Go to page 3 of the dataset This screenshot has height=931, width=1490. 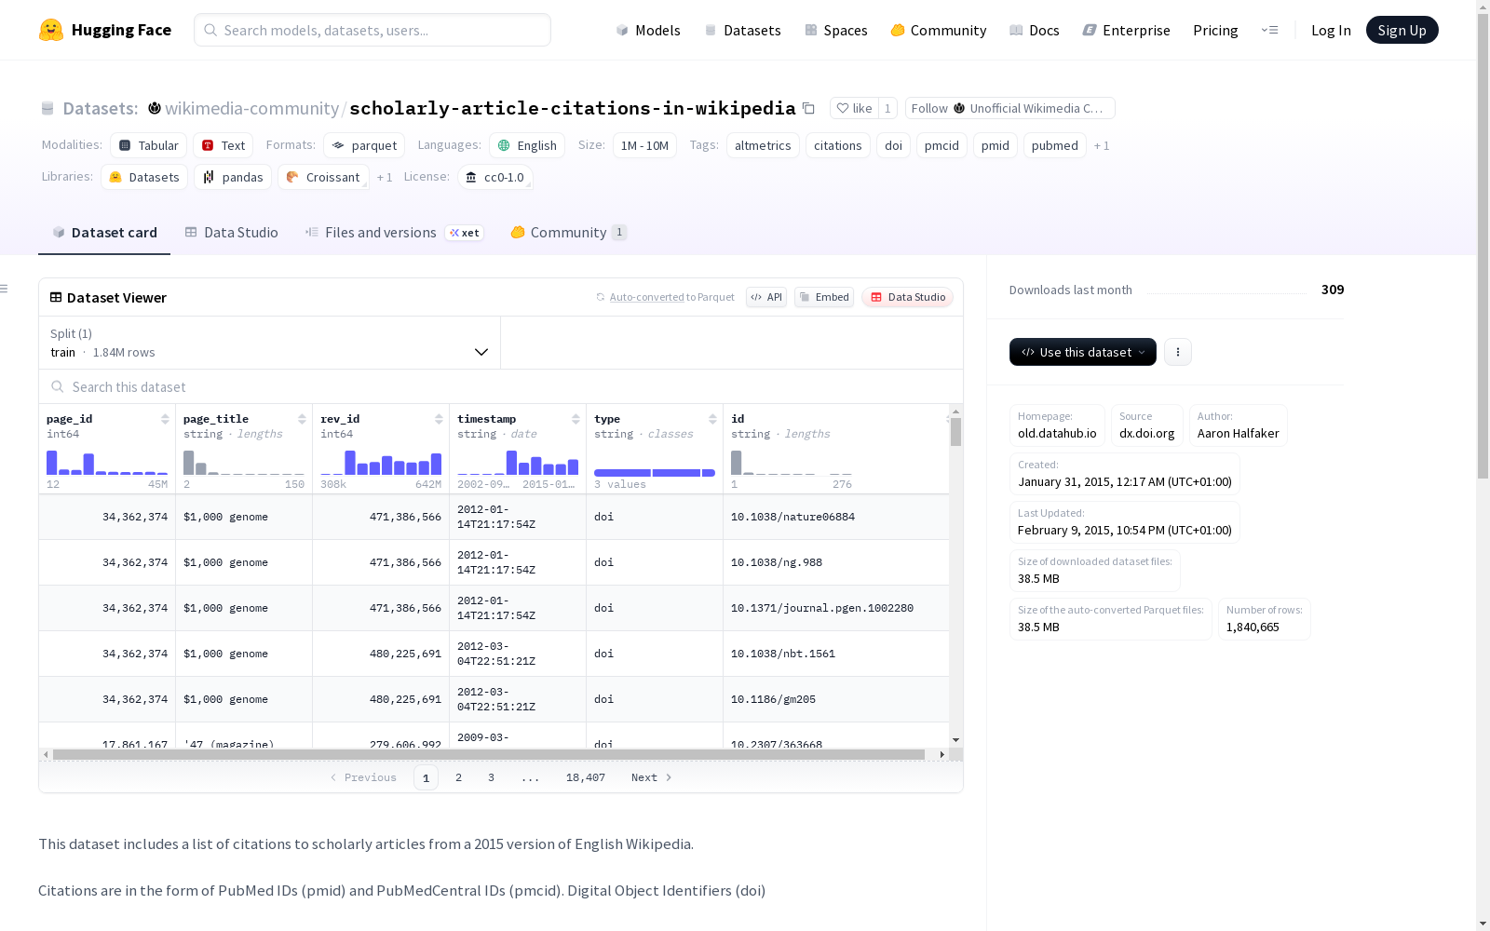coord(491,777)
